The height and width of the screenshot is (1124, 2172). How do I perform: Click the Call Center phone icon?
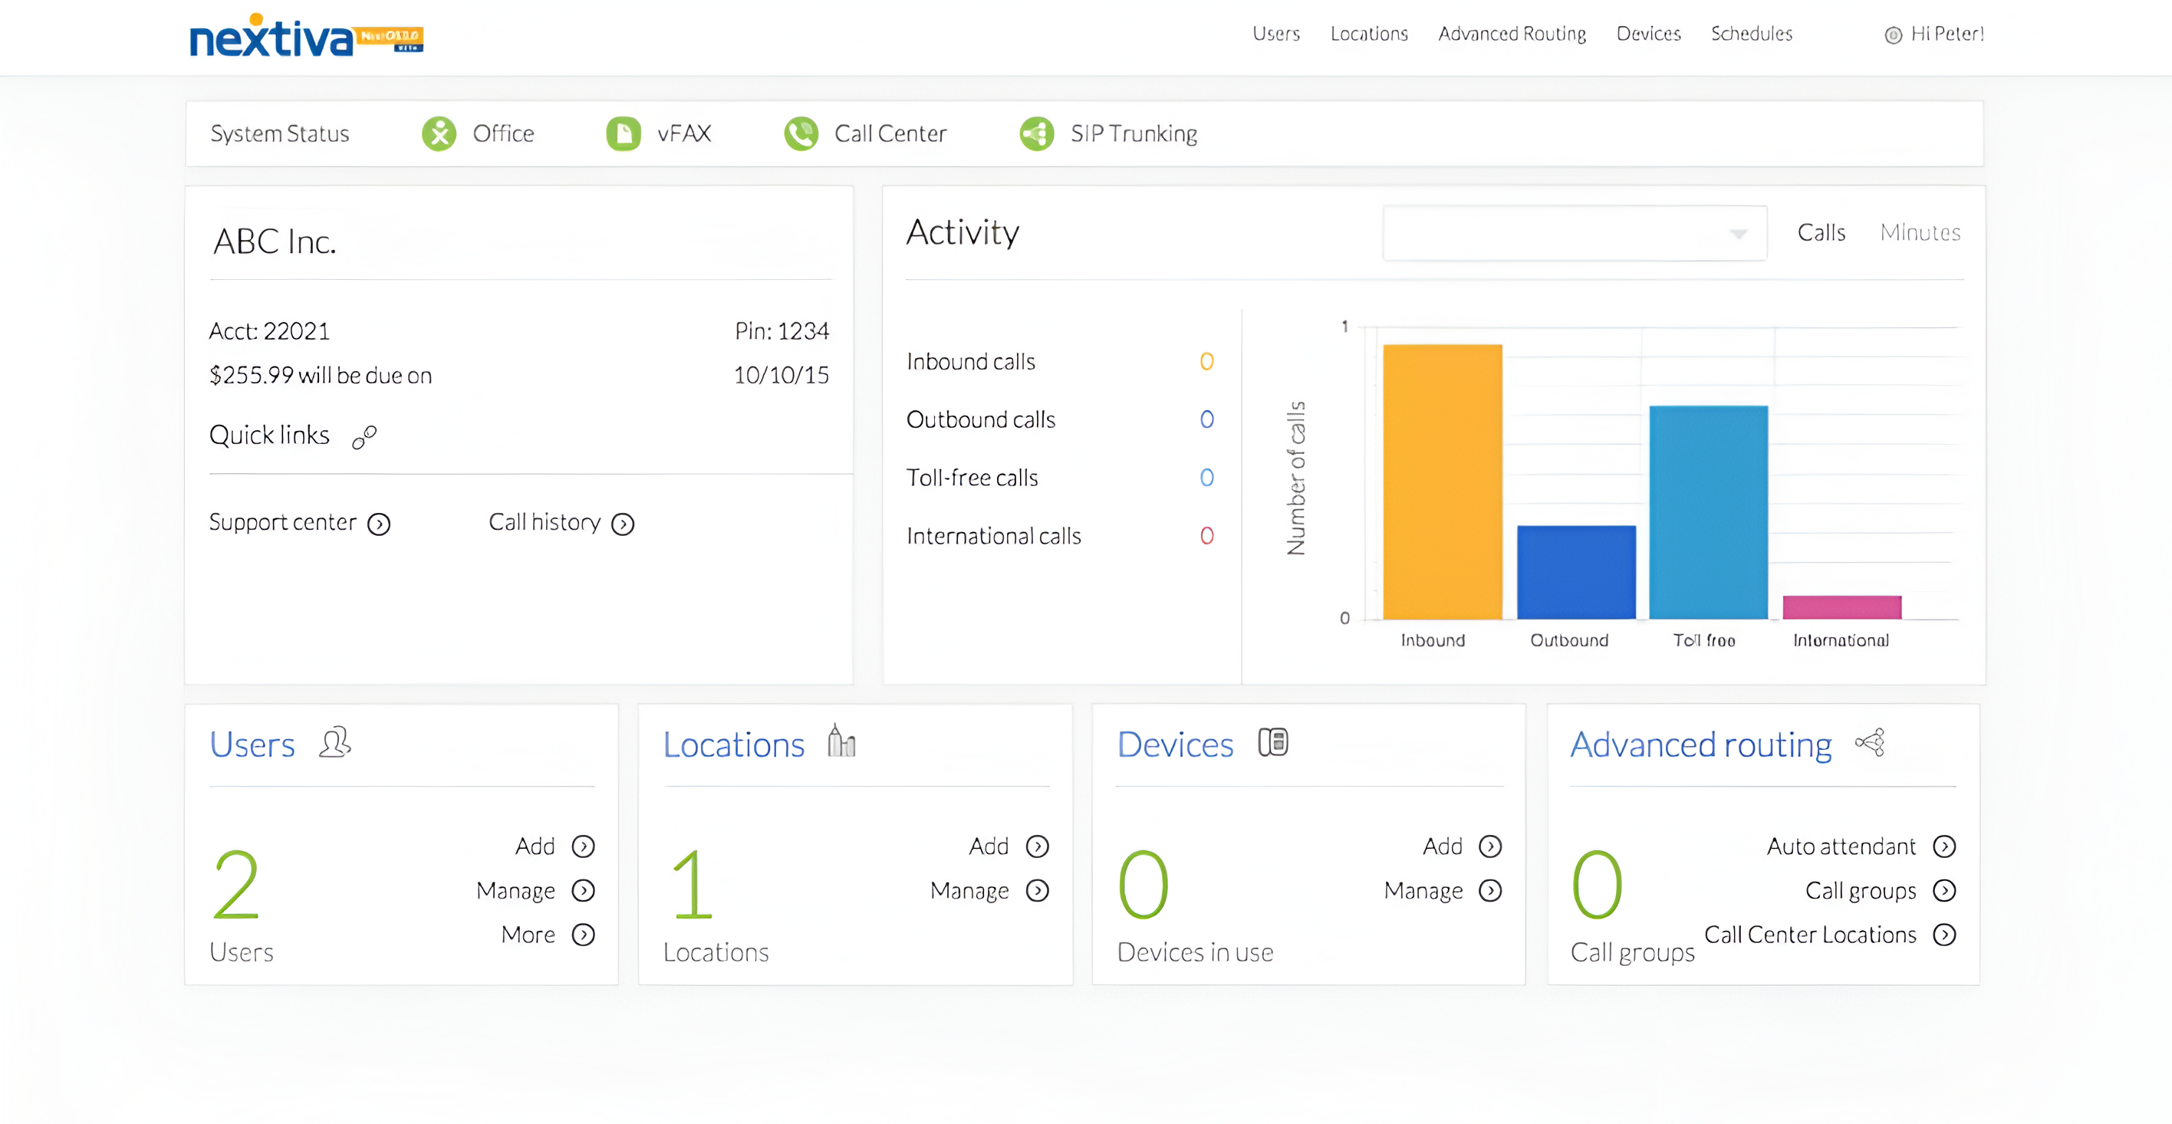[x=800, y=133]
